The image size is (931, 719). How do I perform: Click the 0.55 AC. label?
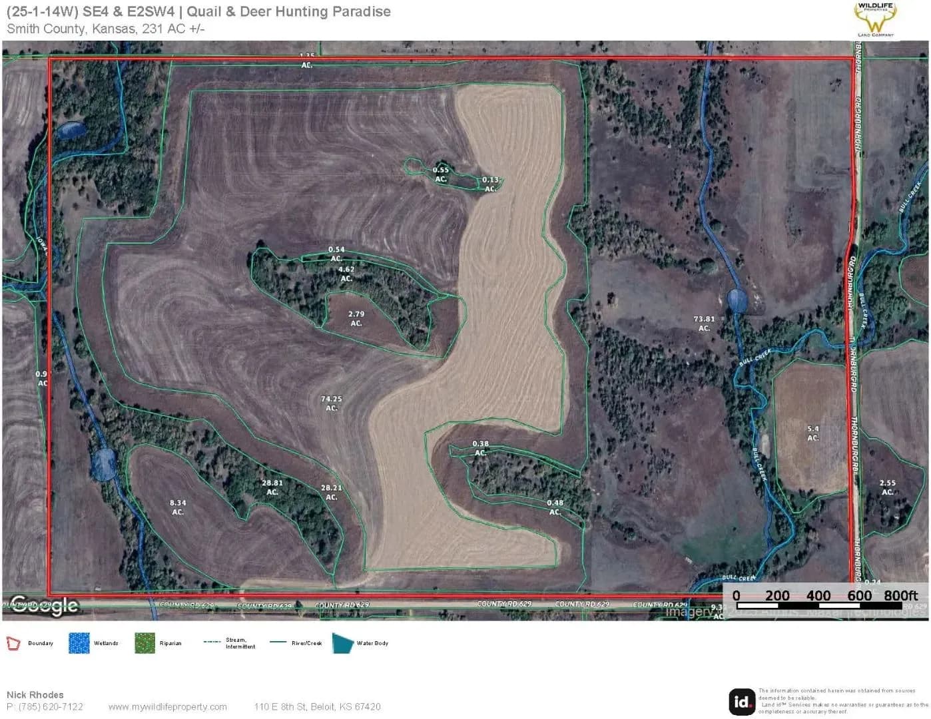[441, 174]
